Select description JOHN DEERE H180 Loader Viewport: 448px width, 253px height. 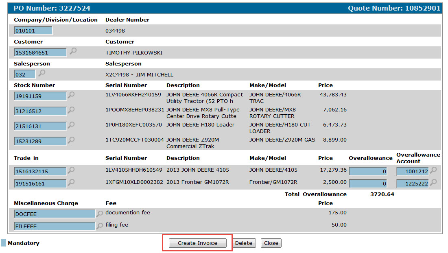200,125
